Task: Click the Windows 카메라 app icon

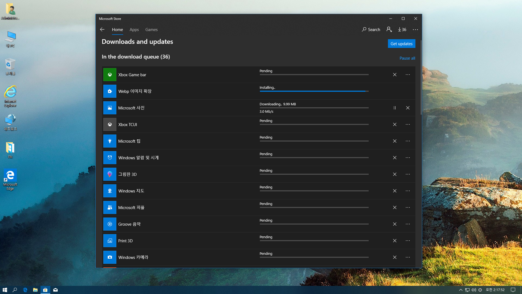Action: pyautogui.click(x=110, y=257)
